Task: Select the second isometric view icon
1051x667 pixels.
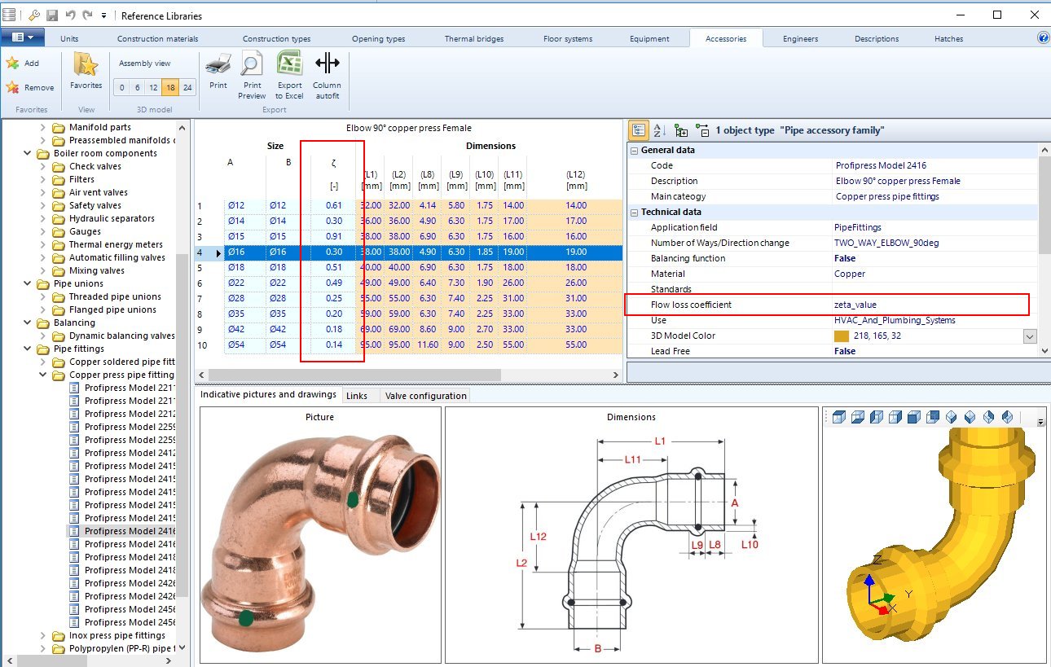Action: 970,417
